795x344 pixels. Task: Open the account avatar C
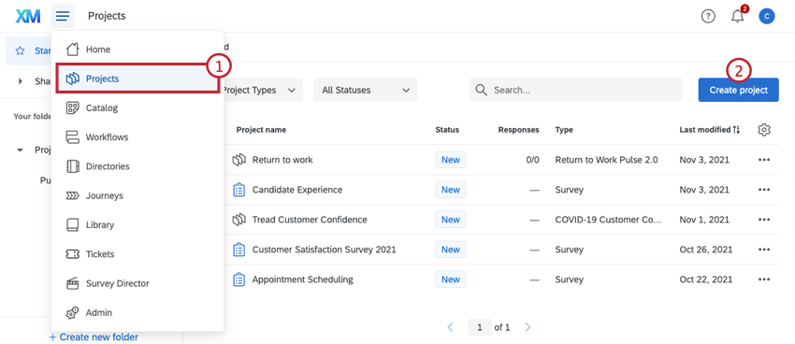[x=767, y=16]
